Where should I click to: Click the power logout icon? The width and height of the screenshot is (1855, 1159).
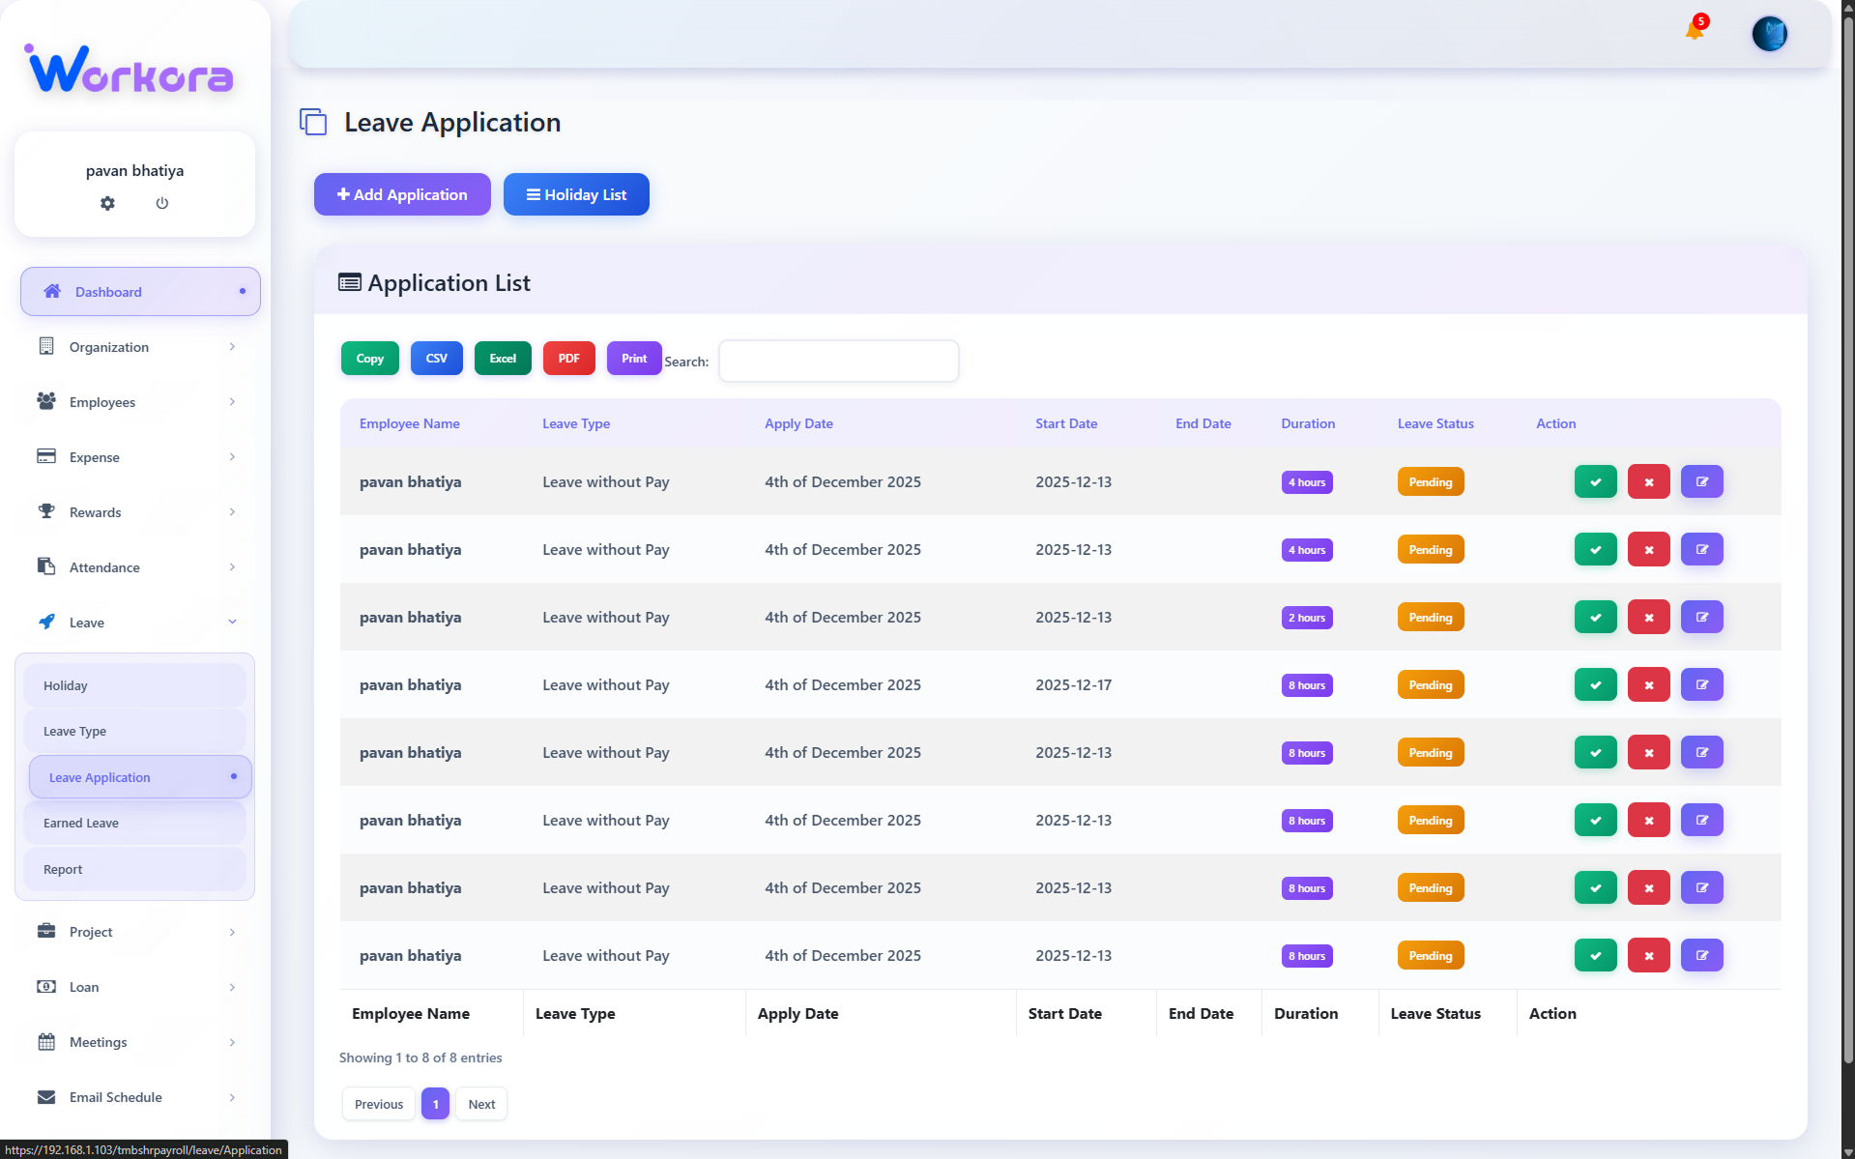click(162, 203)
